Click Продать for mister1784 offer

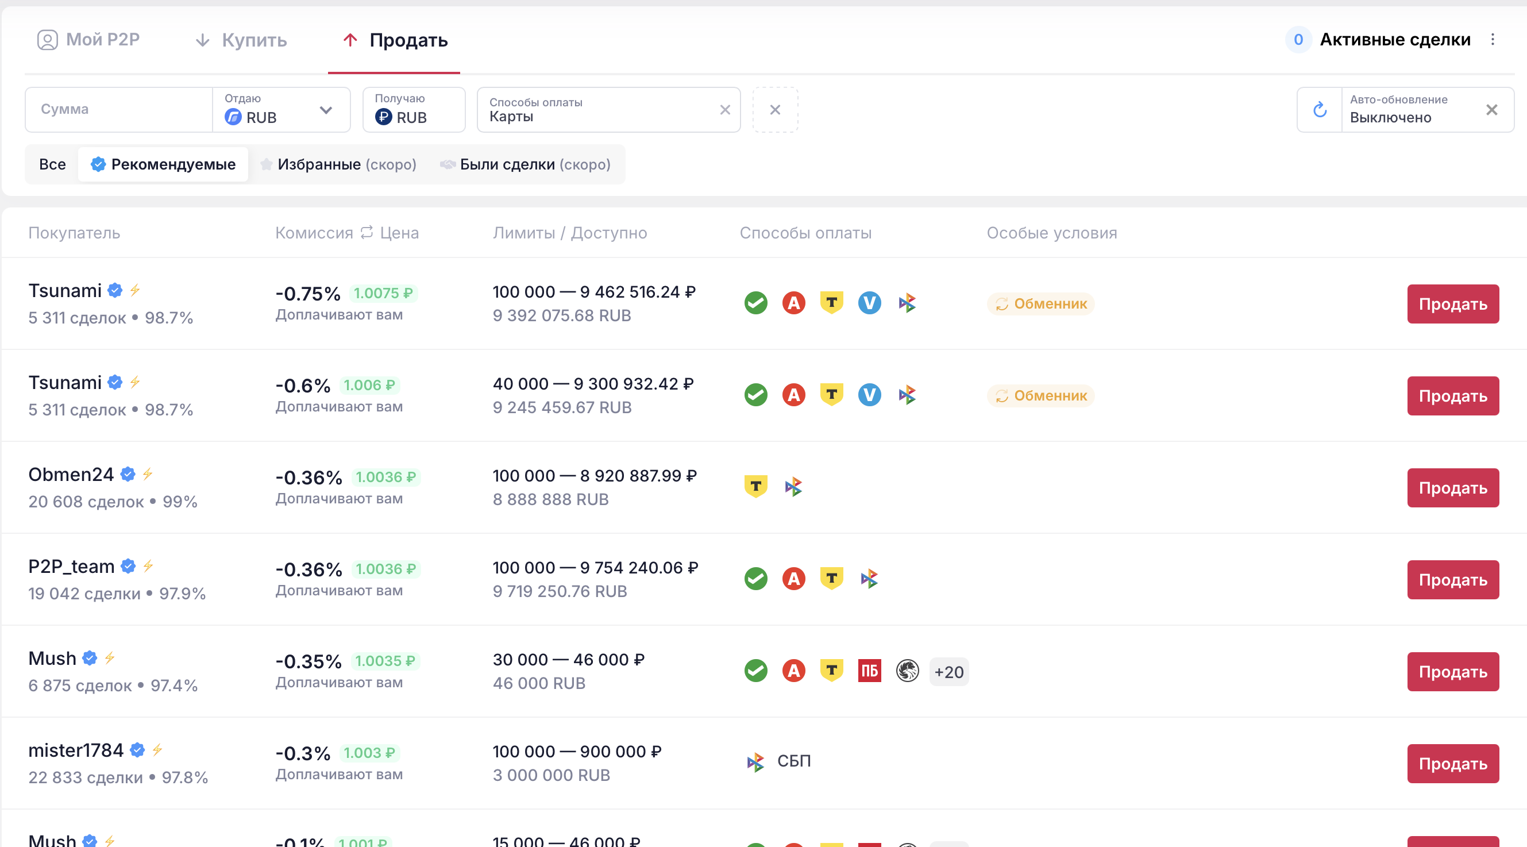pyautogui.click(x=1452, y=764)
